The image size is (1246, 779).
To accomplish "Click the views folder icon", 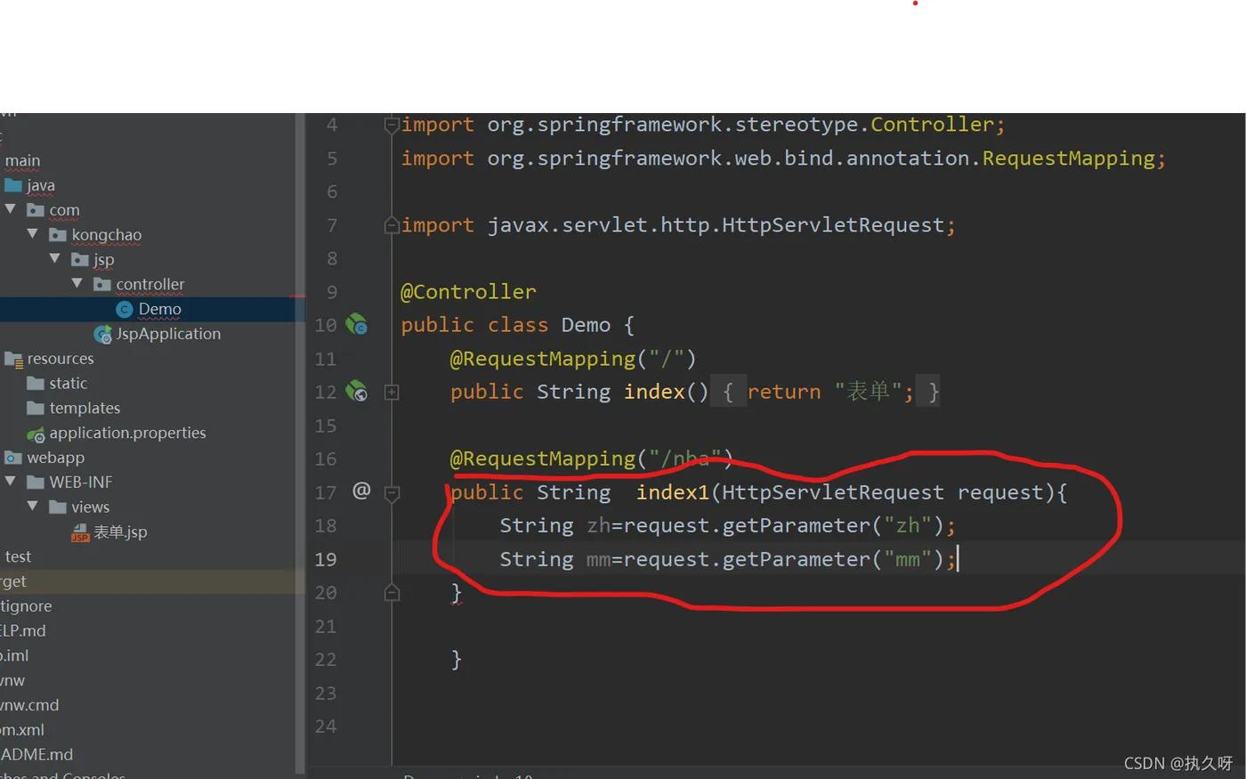I will point(58,507).
